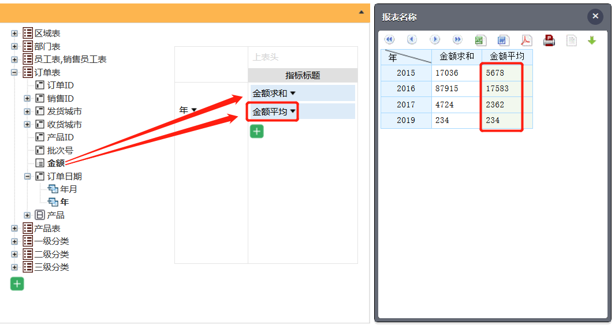Click the 发货城市 field label
Image resolution: width=615 pixels, height=328 pixels.
tap(64, 111)
